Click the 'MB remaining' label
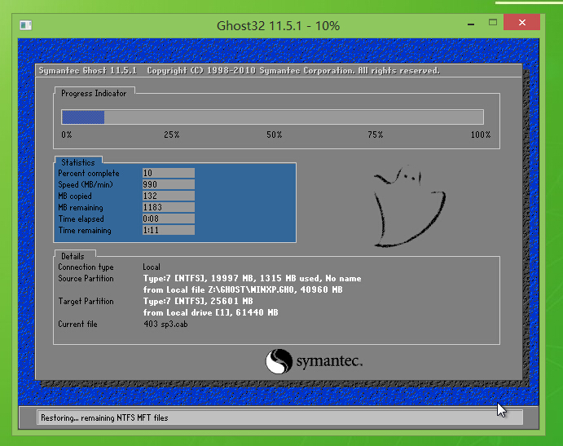 pos(81,208)
